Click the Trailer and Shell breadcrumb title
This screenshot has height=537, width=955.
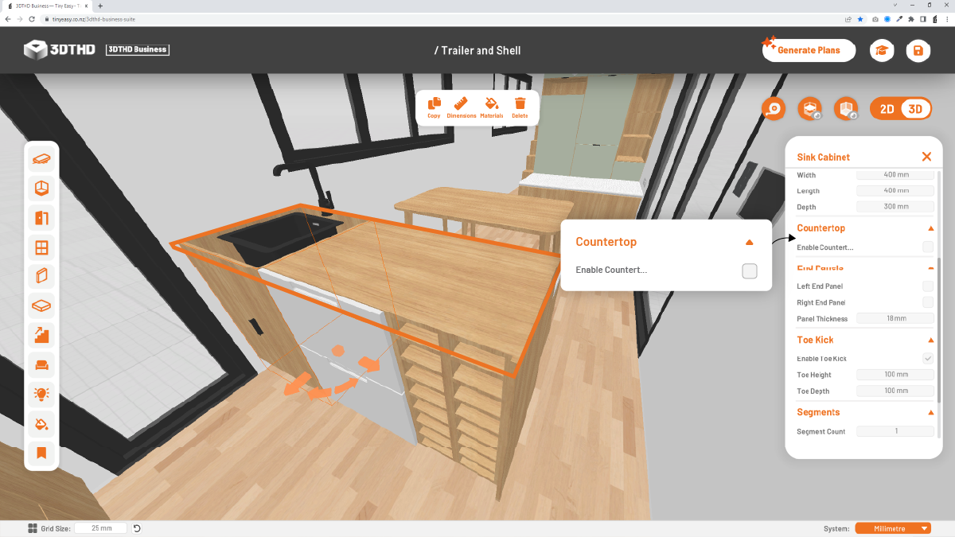(x=477, y=50)
